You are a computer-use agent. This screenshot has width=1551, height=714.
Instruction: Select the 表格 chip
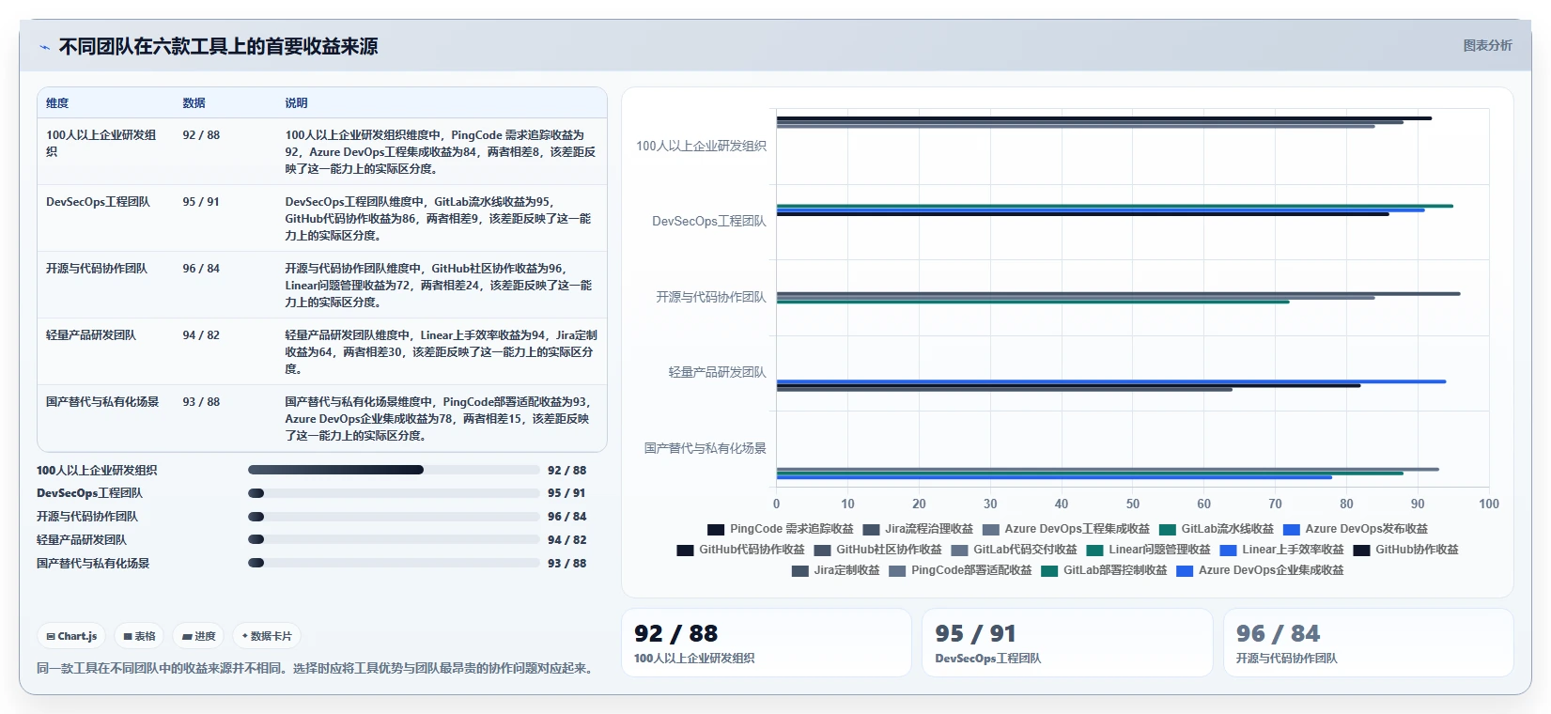point(139,636)
